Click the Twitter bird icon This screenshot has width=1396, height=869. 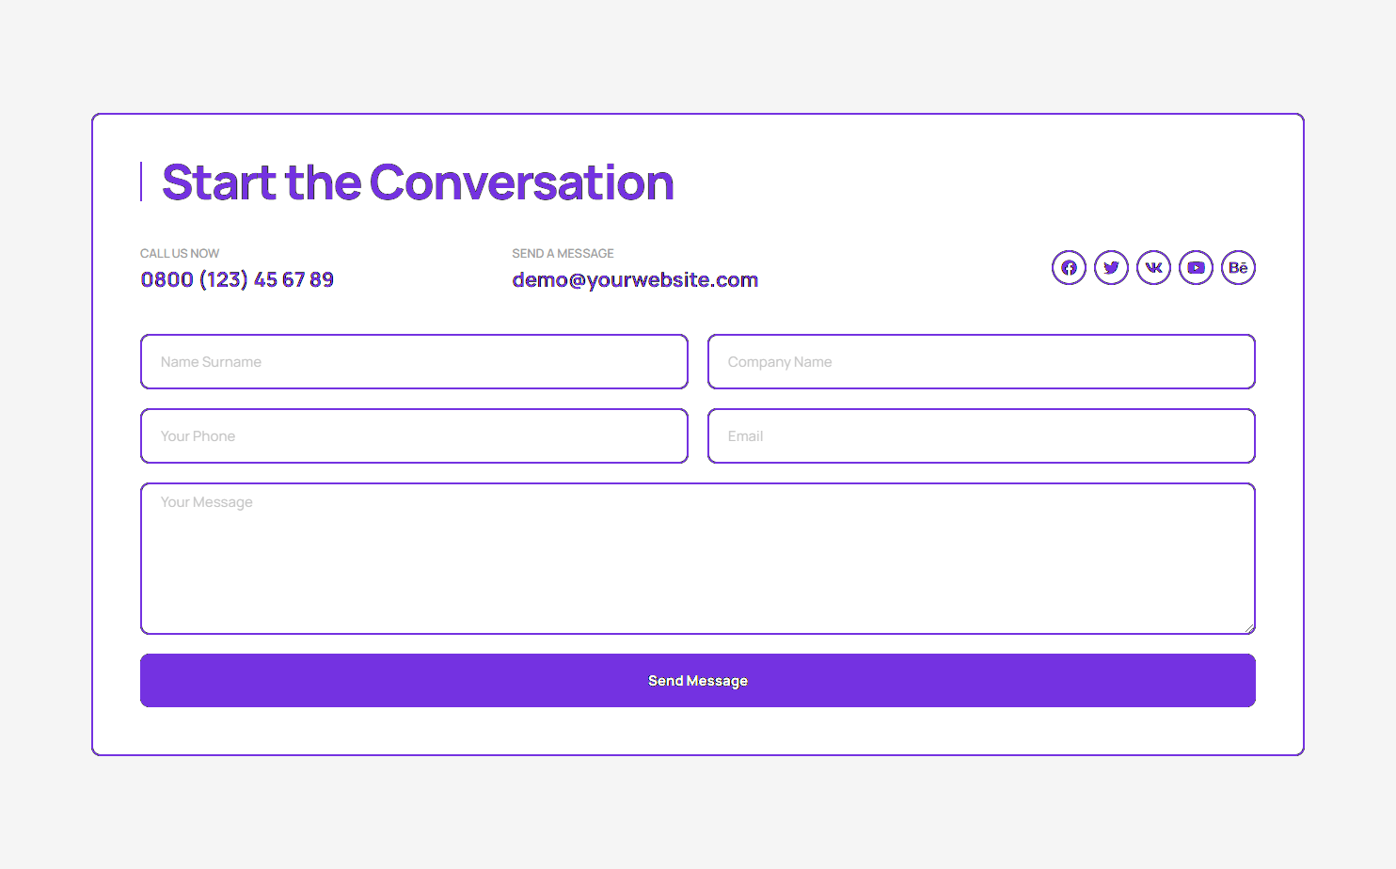click(1111, 268)
